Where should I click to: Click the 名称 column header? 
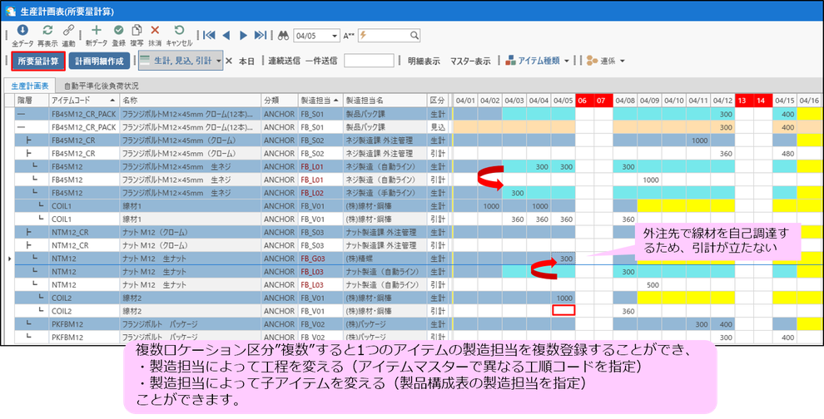pyautogui.click(x=191, y=100)
